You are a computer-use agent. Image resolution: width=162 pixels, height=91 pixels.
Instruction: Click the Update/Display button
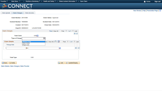(x=72, y=63)
